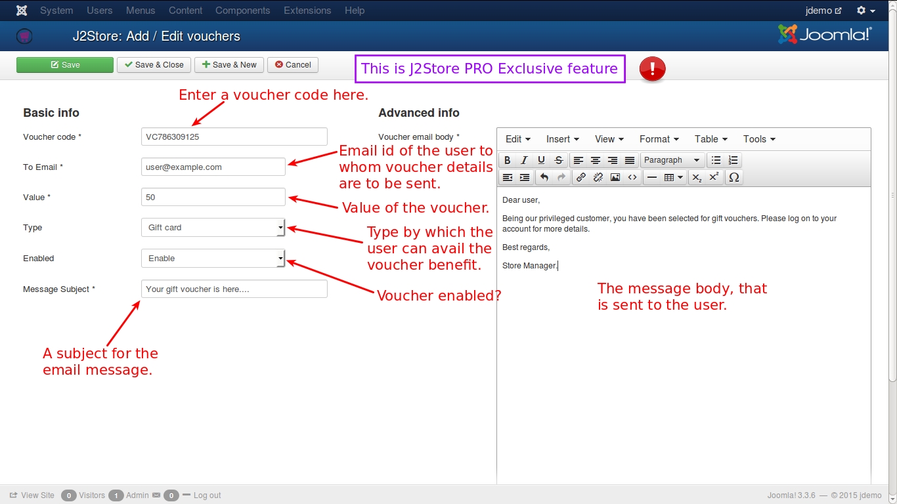Screen dimensions: 897x504
Task: Click the Cancel button
Action: (293, 65)
